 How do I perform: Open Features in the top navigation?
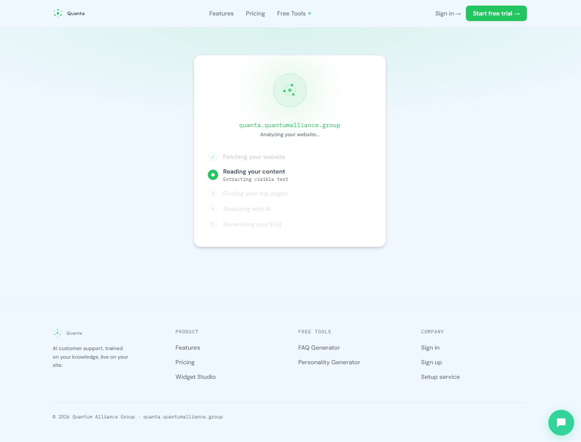221,13
